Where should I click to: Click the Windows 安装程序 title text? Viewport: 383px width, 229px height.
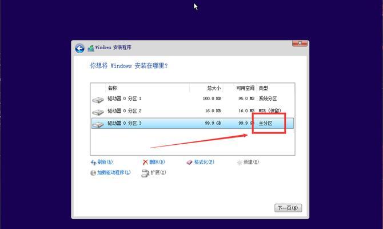point(113,48)
